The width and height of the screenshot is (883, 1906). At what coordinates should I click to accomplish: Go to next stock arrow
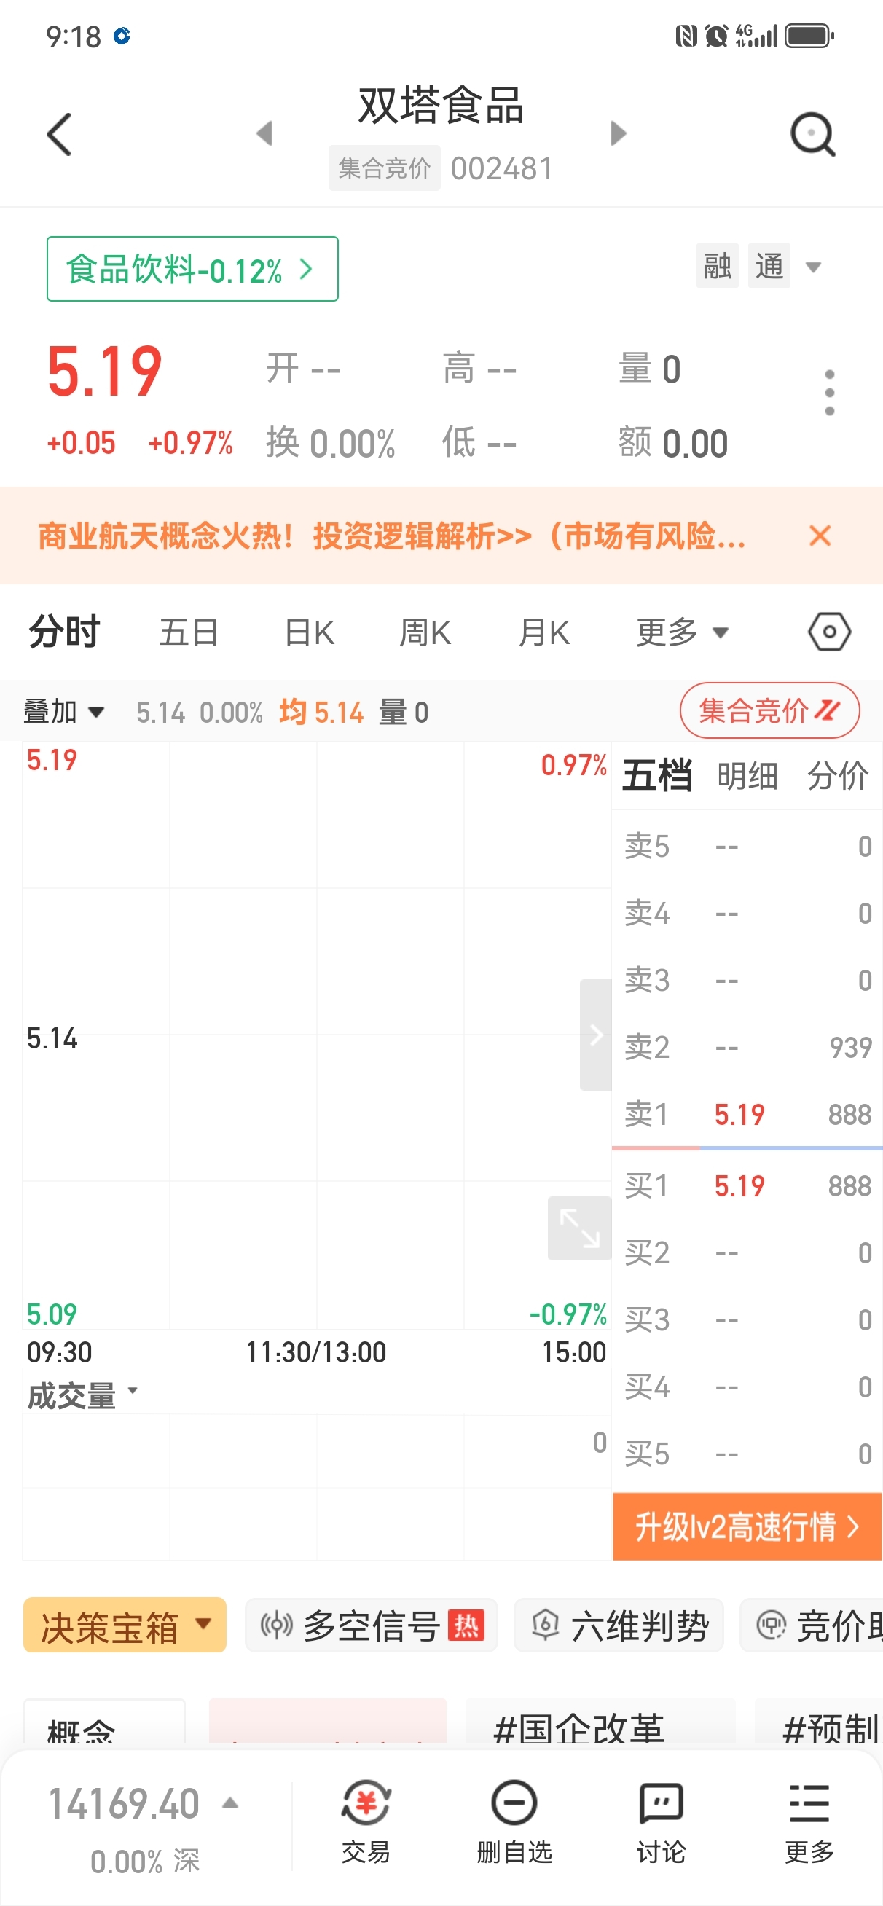(x=618, y=134)
